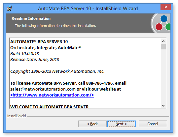Click the window title bar text
Screen dimensions: 178x137
[88, 9]
